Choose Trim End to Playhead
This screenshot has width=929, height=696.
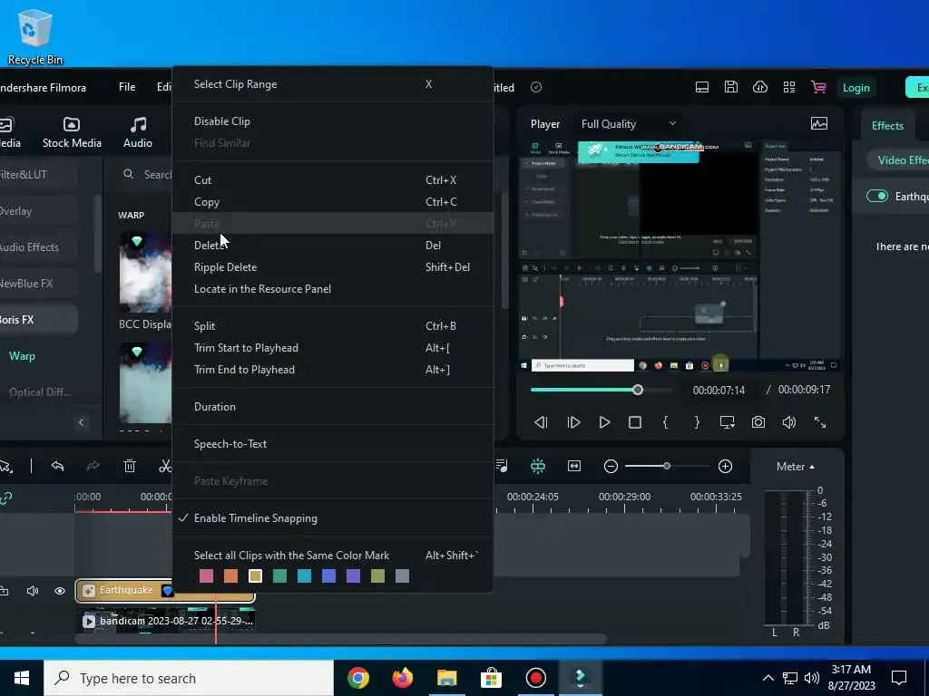[x=333, y=370]
